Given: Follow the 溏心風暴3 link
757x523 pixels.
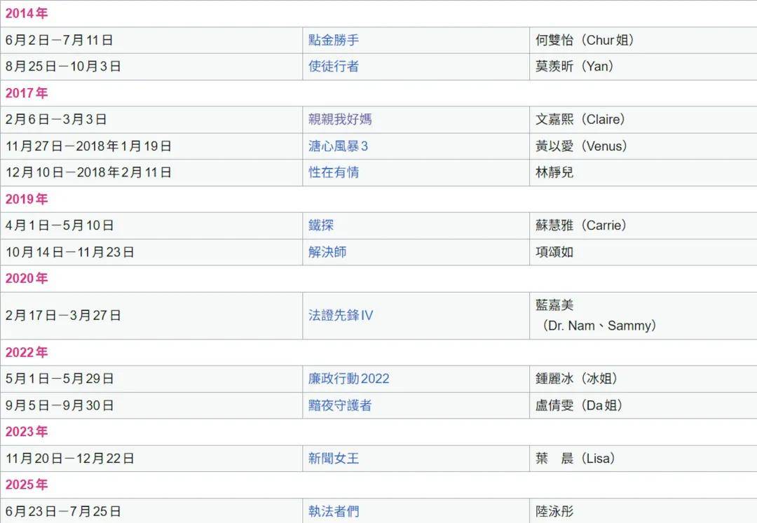Looking at the screenshot, I should (338, 146).
